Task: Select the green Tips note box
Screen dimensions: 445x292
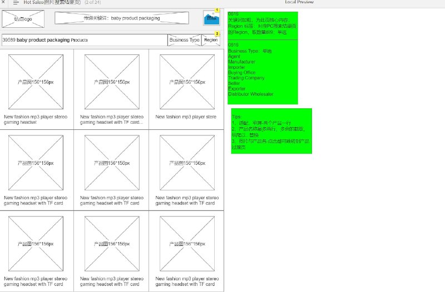Action: pos(271,131)
